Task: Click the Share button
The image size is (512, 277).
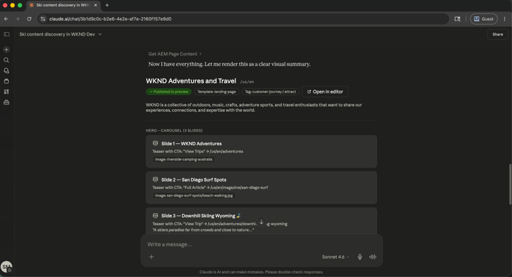Action: tap(498, 34)
